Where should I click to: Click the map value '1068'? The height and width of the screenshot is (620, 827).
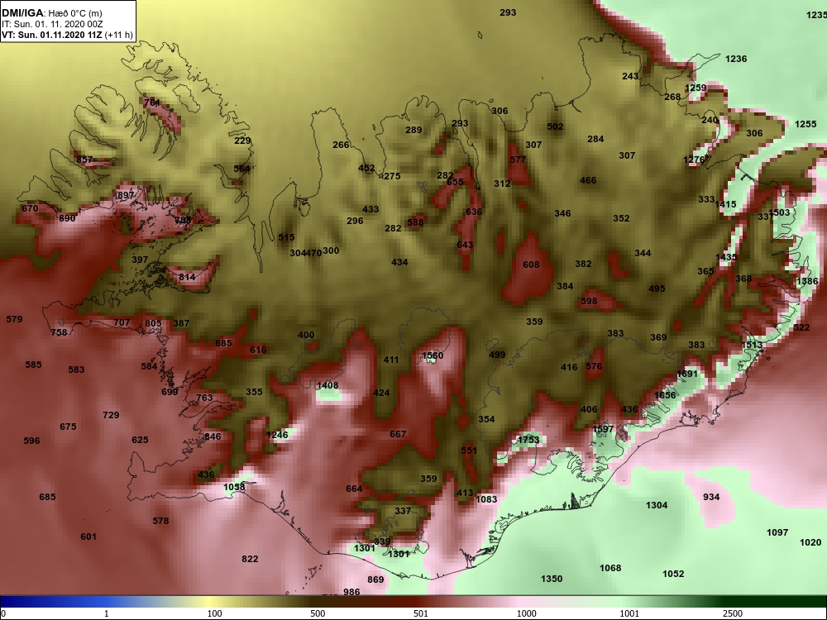click(610, 568)
